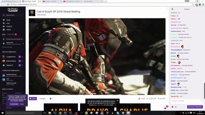Click the chat panel scrollbar

pyautogui.click(x=204, y=91)
